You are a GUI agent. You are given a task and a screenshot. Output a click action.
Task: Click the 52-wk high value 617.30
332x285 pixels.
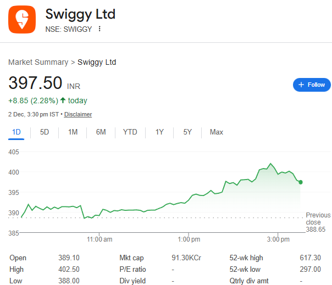(x=311, y=258)
